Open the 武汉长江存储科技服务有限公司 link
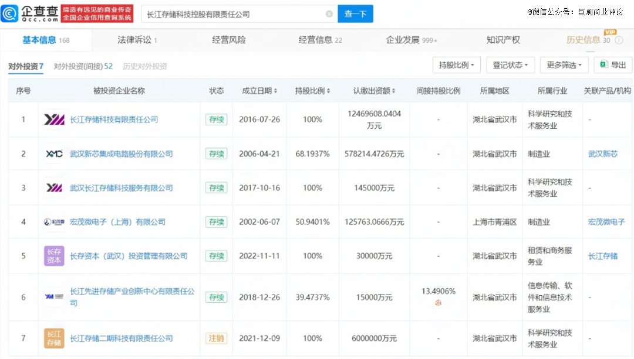The width and height of the screenshot is (634, 359). (122, 187)
